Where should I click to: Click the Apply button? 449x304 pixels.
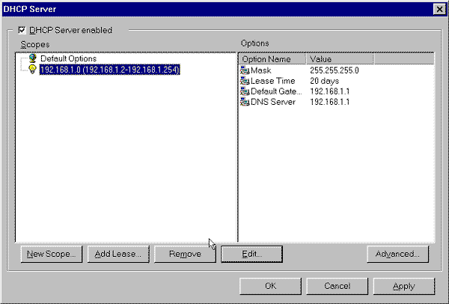(x=404, y=286)
